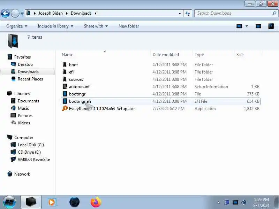The width and height of the screenshot is (279, 209).
Task: Select Network in the navigation pane
Action: [x=22, y=174]
